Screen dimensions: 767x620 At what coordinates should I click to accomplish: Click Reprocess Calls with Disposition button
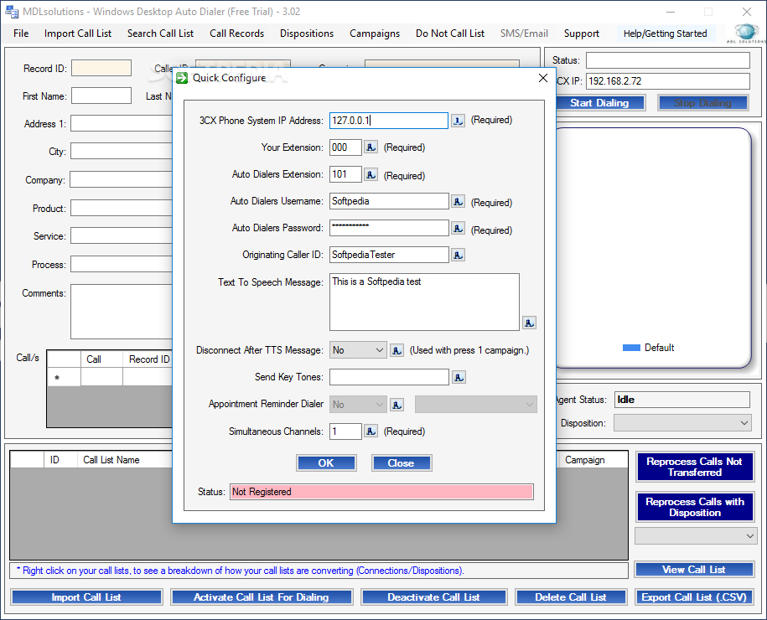pyautogui.click(x=695, y=507)
